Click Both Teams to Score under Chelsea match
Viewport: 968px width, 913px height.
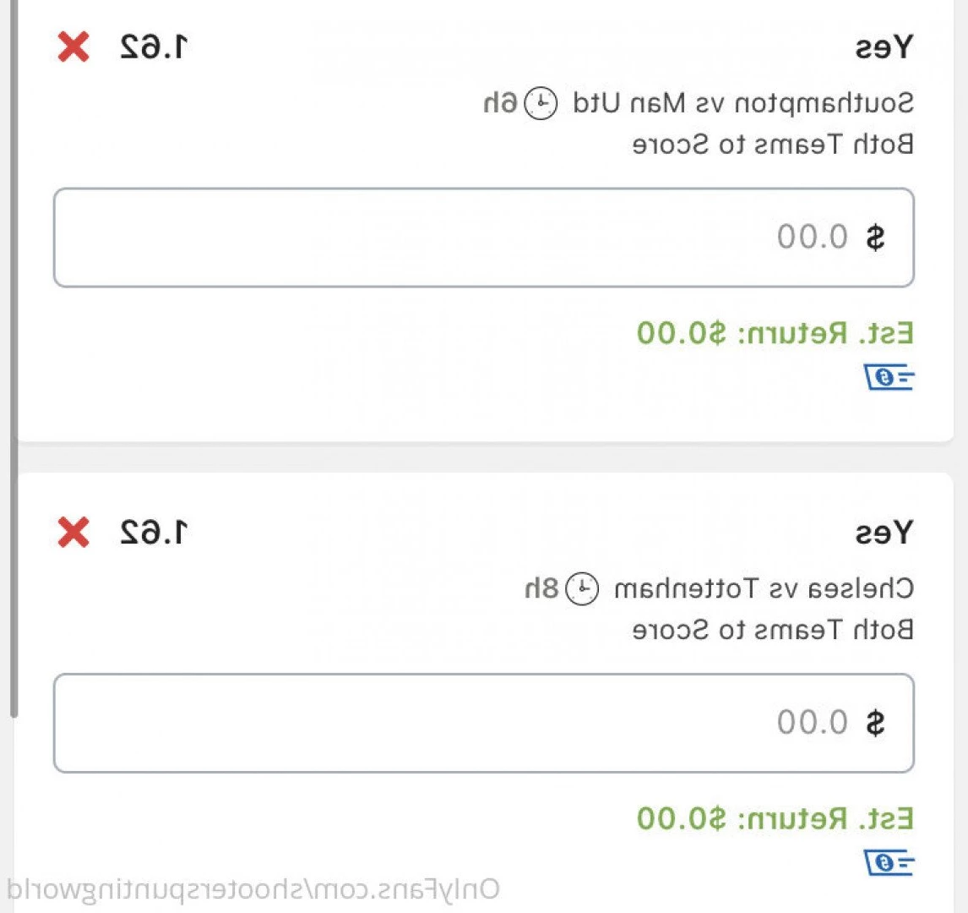tap(773, 630)
